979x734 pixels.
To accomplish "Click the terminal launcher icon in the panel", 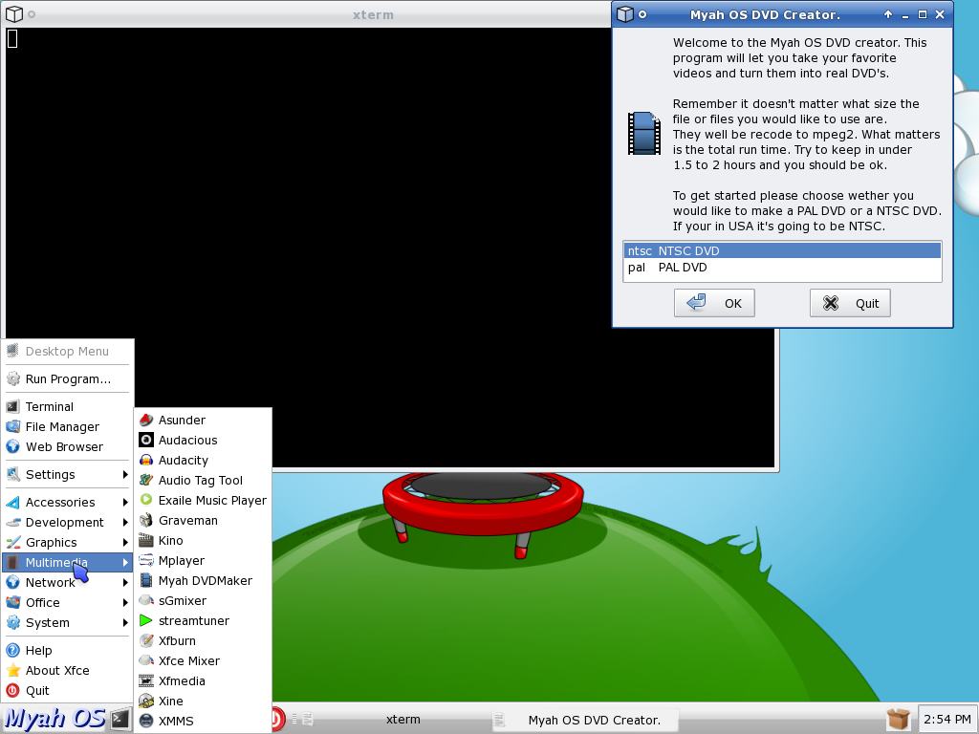I will pos(120,720).
